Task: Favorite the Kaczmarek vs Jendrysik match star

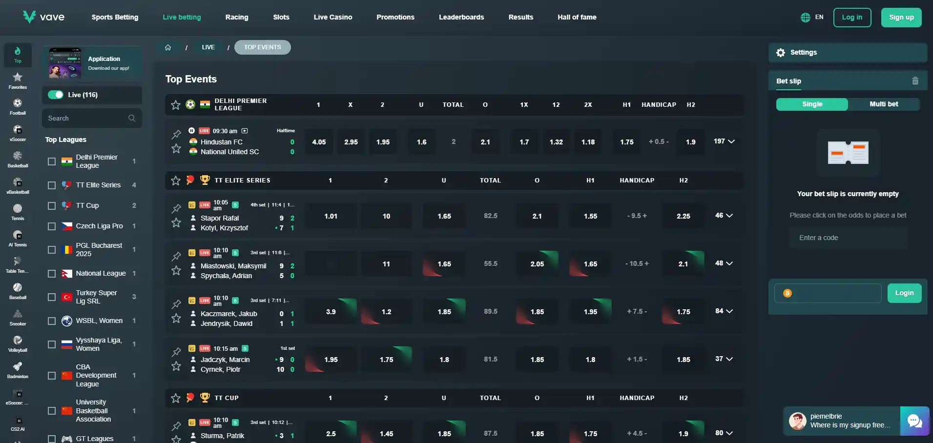Action: pos(176,318)
